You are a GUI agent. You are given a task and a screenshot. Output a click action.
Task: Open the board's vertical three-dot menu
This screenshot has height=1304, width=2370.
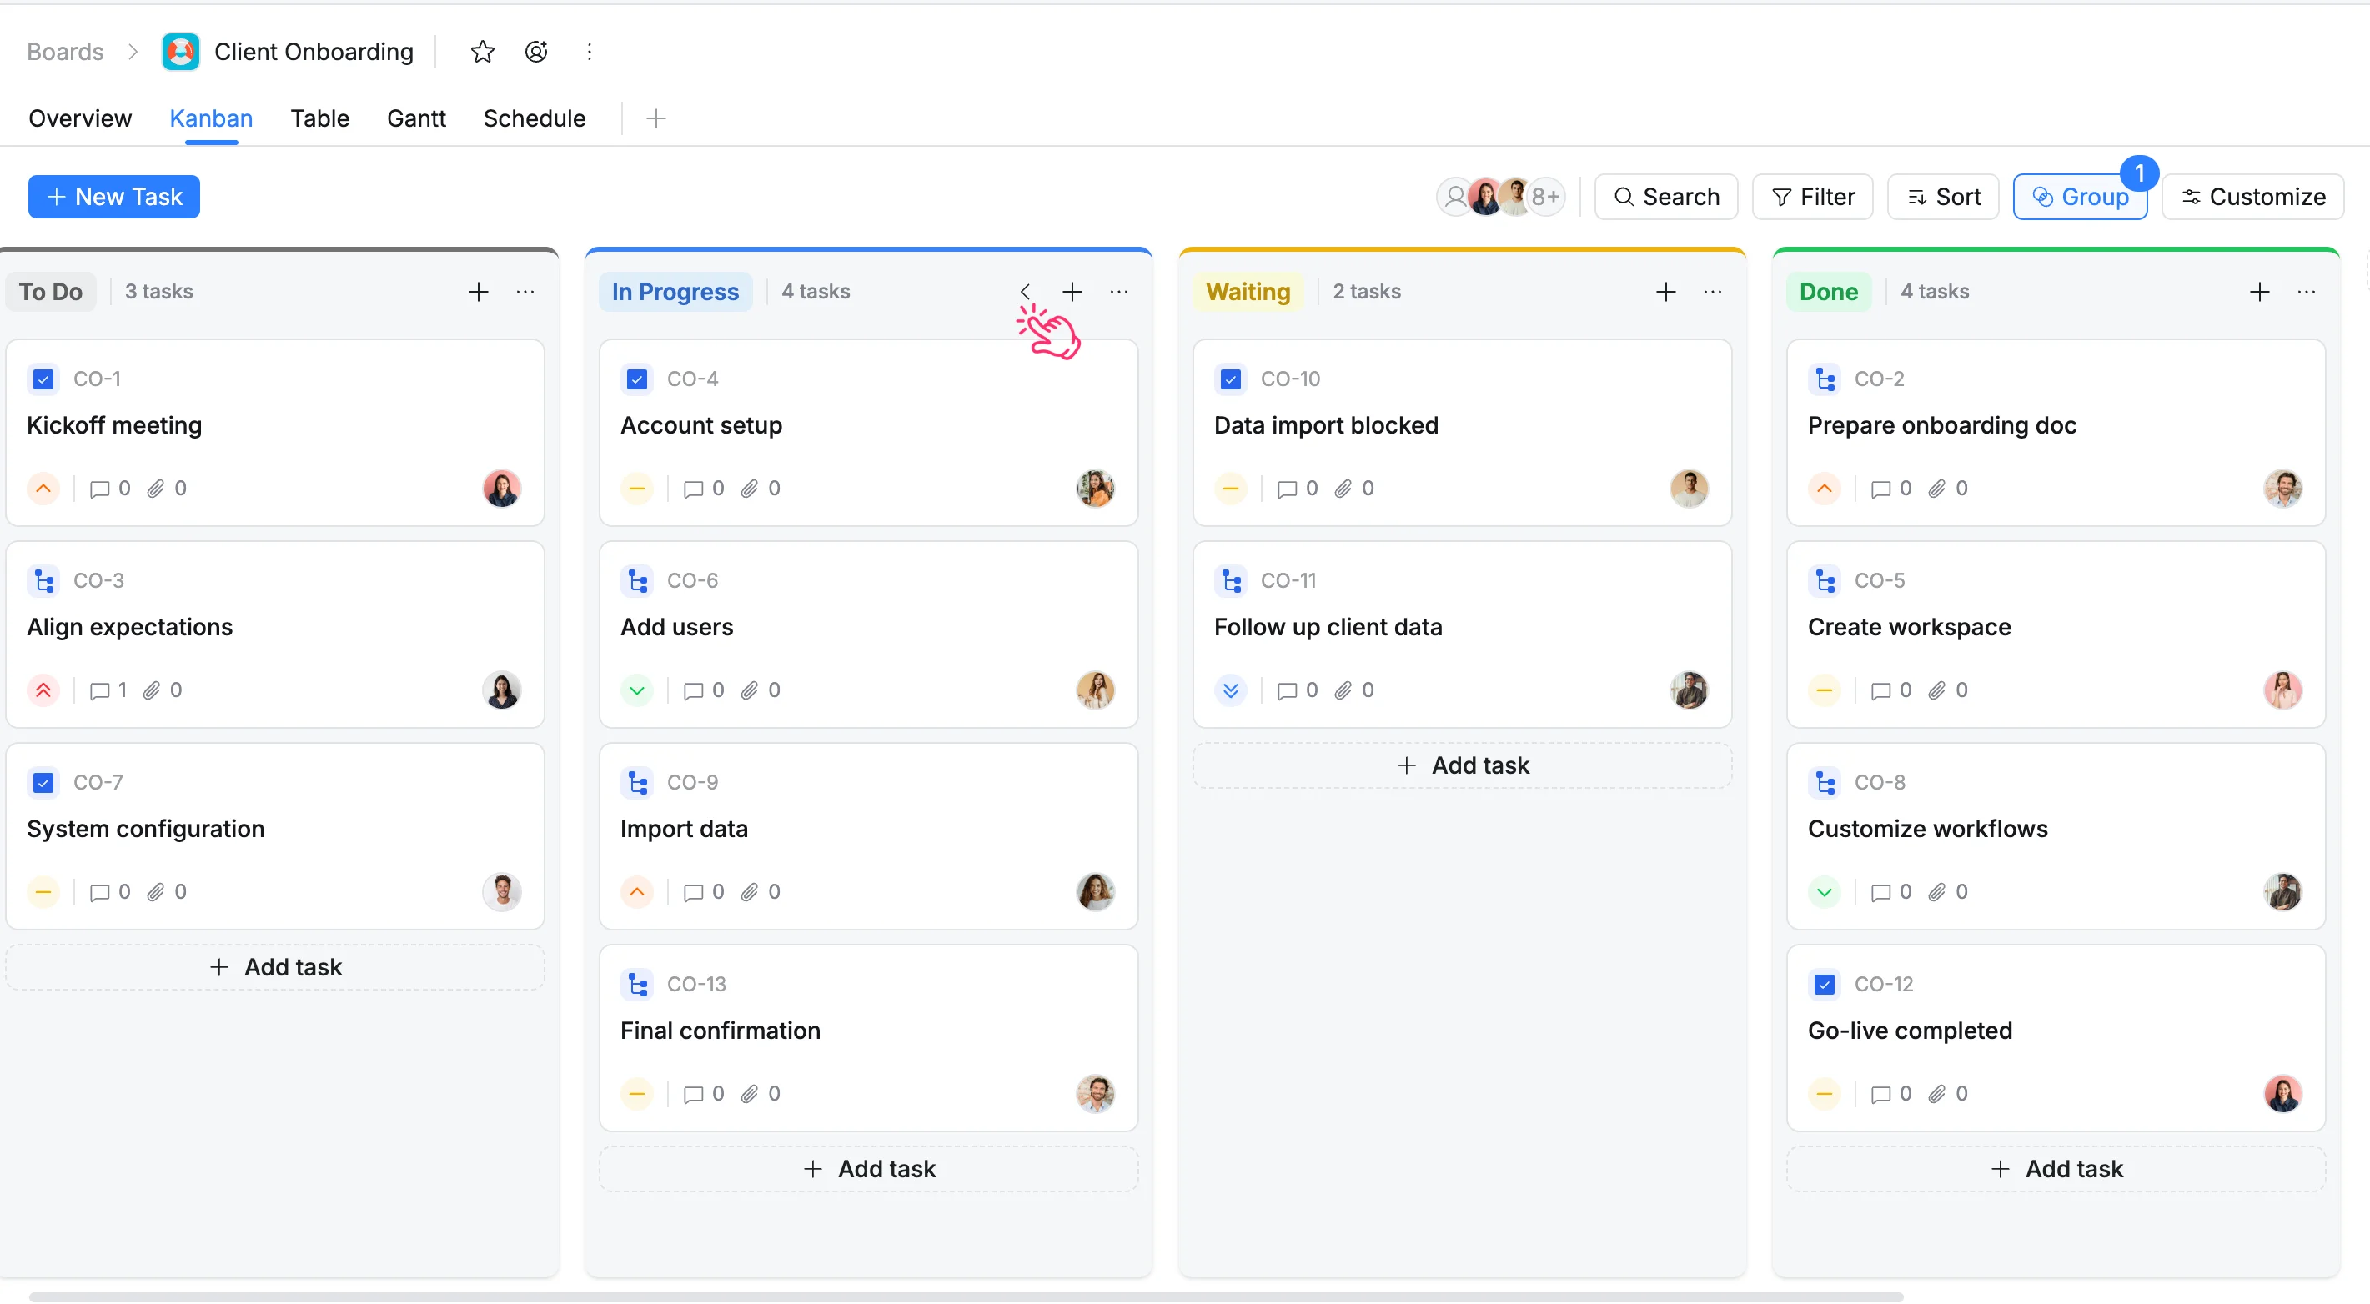[590, 52]
